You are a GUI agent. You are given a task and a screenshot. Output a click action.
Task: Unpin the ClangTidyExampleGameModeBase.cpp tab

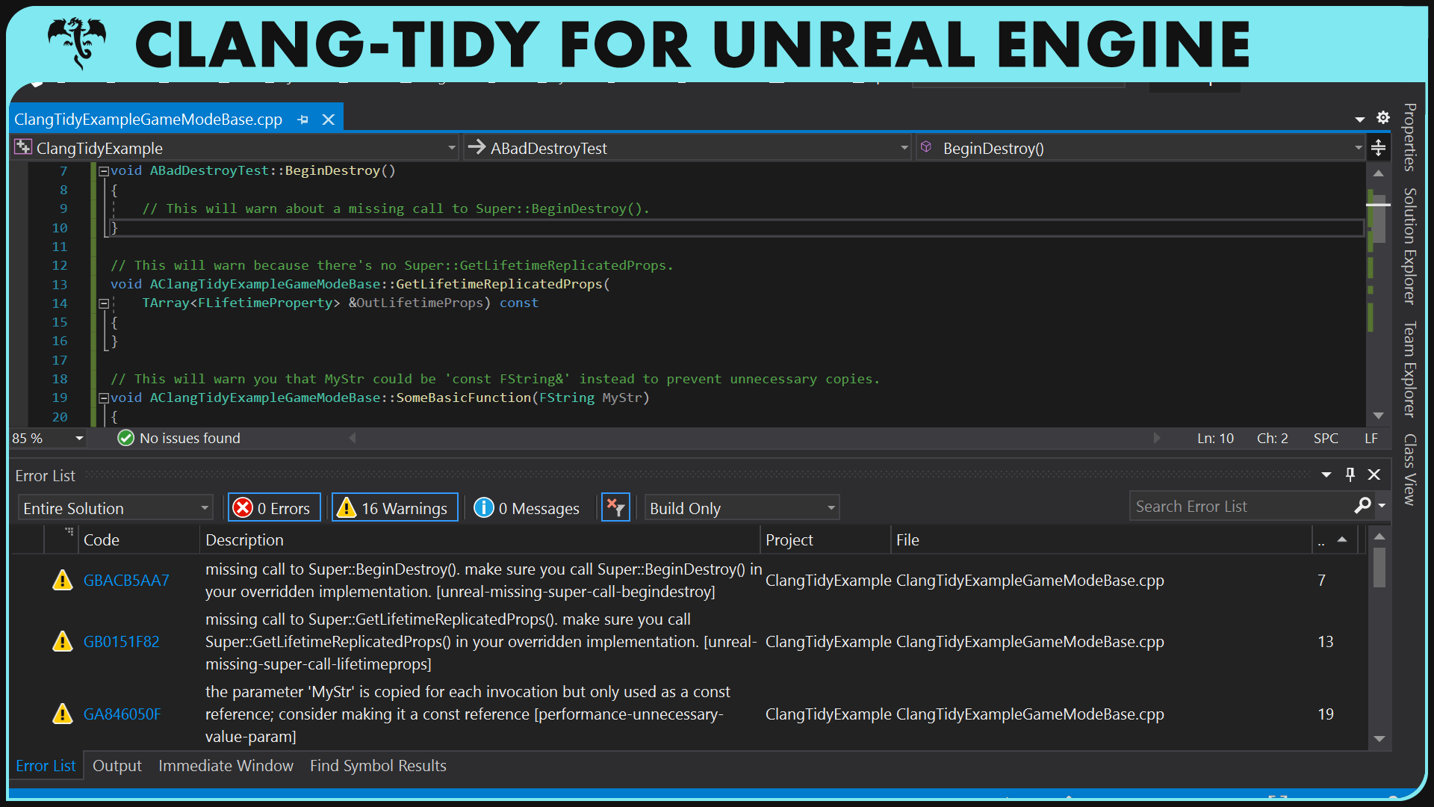point(302,119)
